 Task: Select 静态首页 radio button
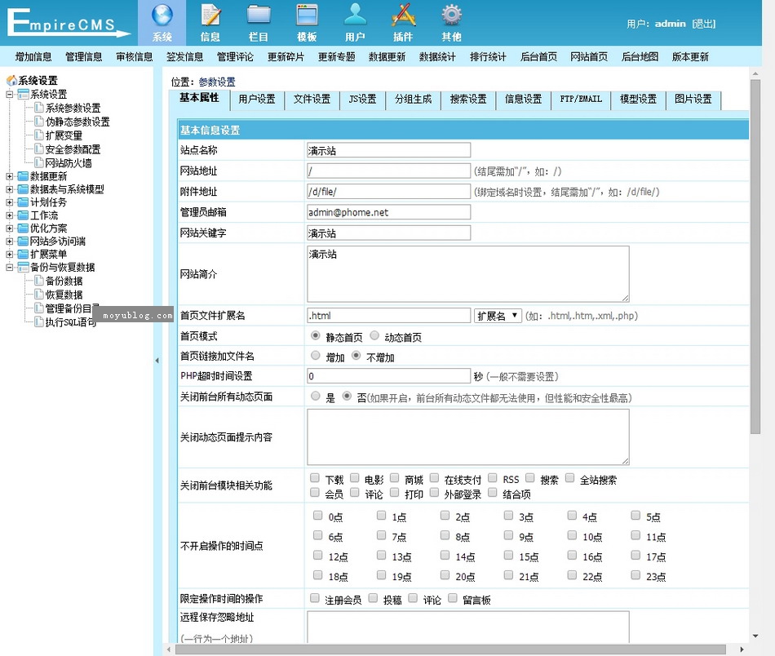(316, 335)
